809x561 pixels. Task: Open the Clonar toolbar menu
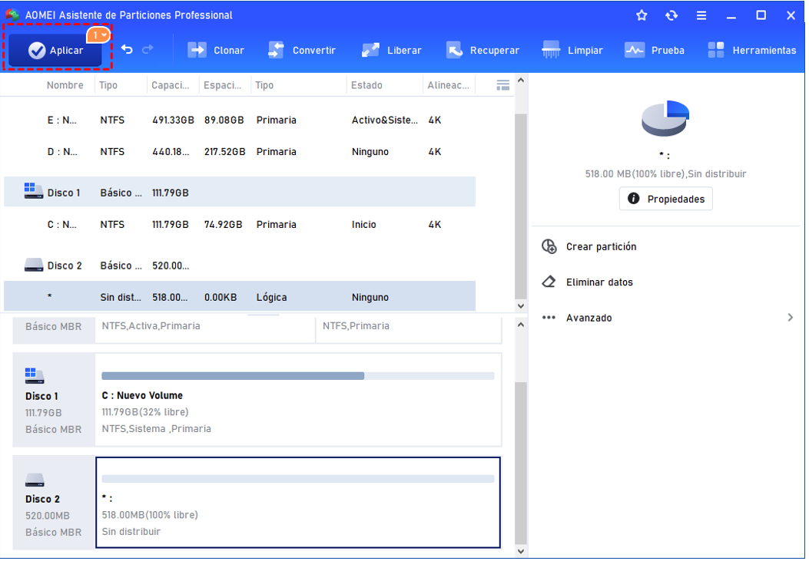(216, 50)
